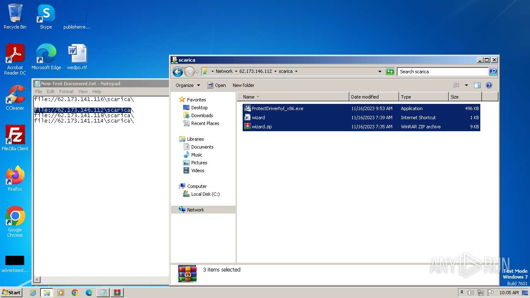Screen dimensions: 530x298
Task: Click the Explorer Forward navigation button
Action: [x=189, y=72]
